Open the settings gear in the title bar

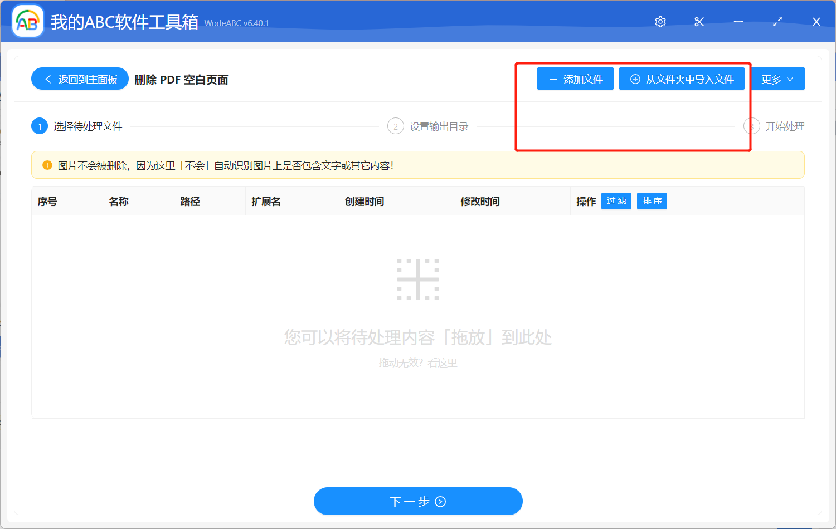660,22
